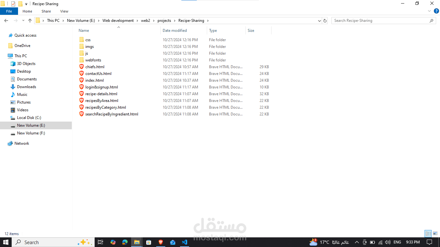Viewport: 440px width, 247px height.
Task: Expand the address bar history dropdown
Action: tap(320, 21)
